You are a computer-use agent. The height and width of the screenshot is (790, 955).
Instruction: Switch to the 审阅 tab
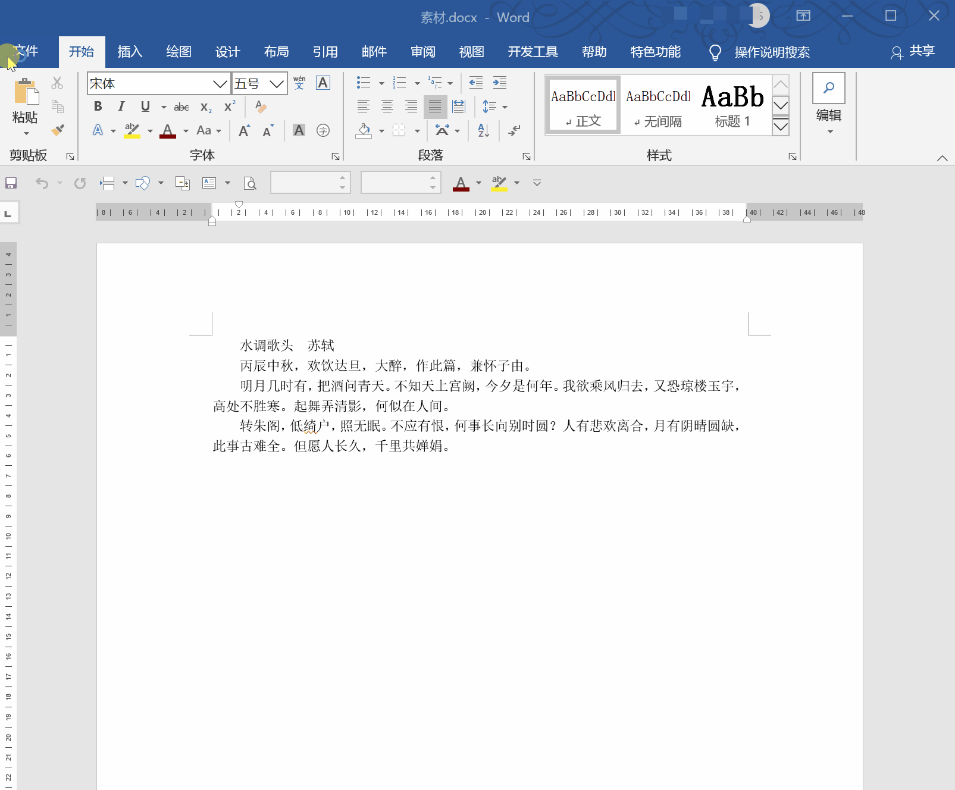(422, 52)
